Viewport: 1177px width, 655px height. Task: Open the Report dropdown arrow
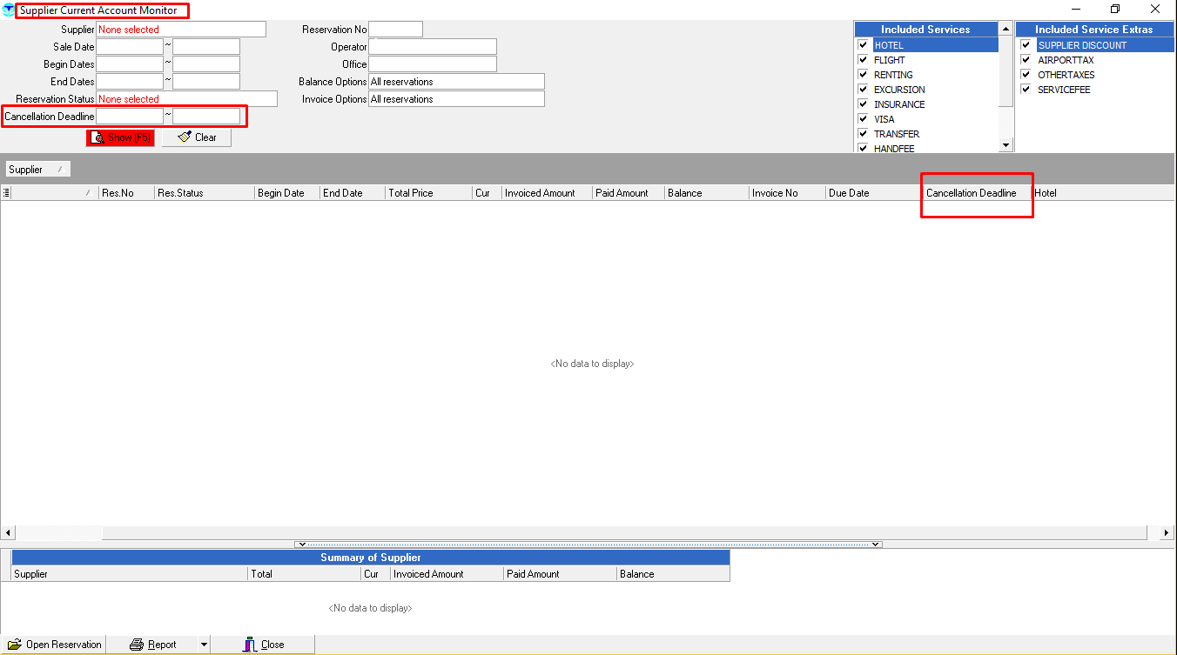click(x=204, y=645)
